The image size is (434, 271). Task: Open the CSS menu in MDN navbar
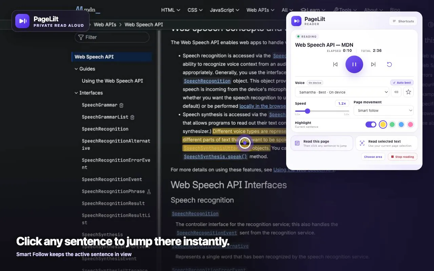[195, 10]
